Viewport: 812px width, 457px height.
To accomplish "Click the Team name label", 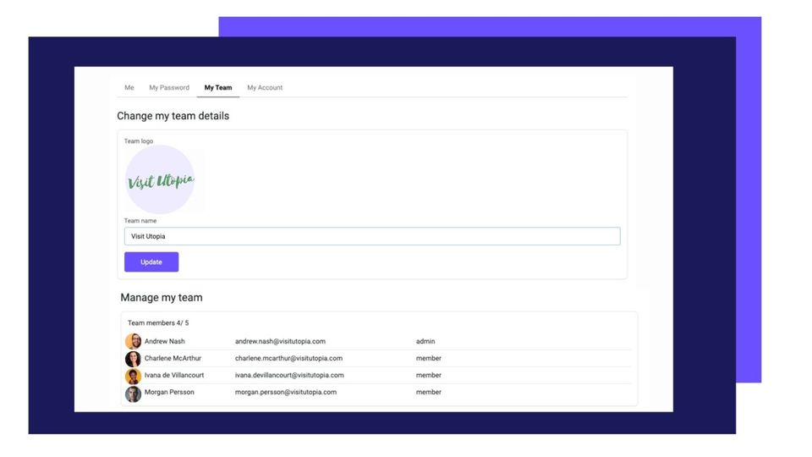I will [140, 221].
